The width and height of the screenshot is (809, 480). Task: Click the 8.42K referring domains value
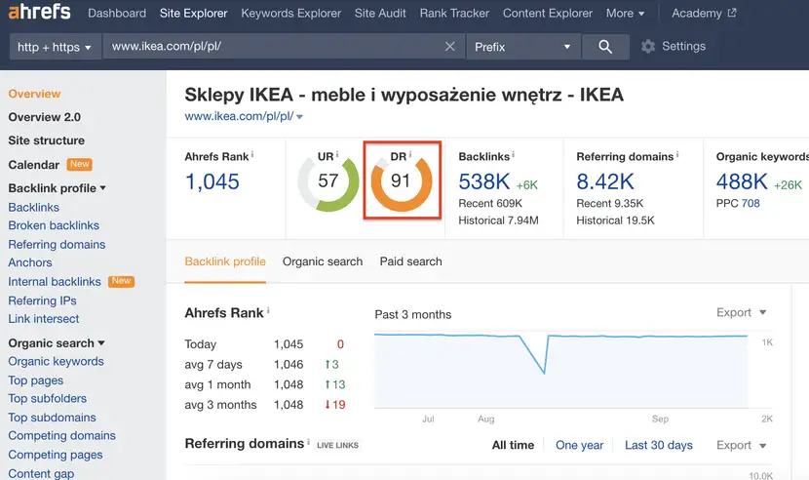coord(605,181)
